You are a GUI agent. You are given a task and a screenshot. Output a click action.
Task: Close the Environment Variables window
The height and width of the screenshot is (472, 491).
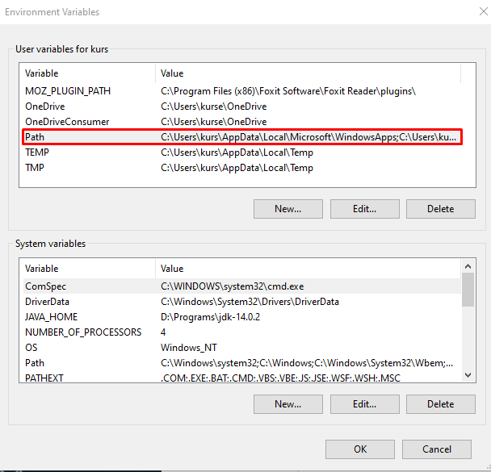tap(484, 11)
